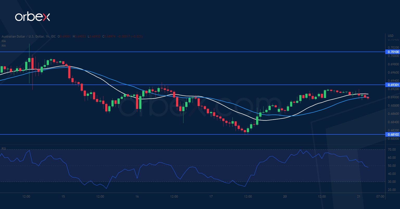Image resolution: width=400 pixels, height=209 pixels.
Task: Click the 07:00 label on the time axis
Action: pyautogui.click(x=380, y=196)
